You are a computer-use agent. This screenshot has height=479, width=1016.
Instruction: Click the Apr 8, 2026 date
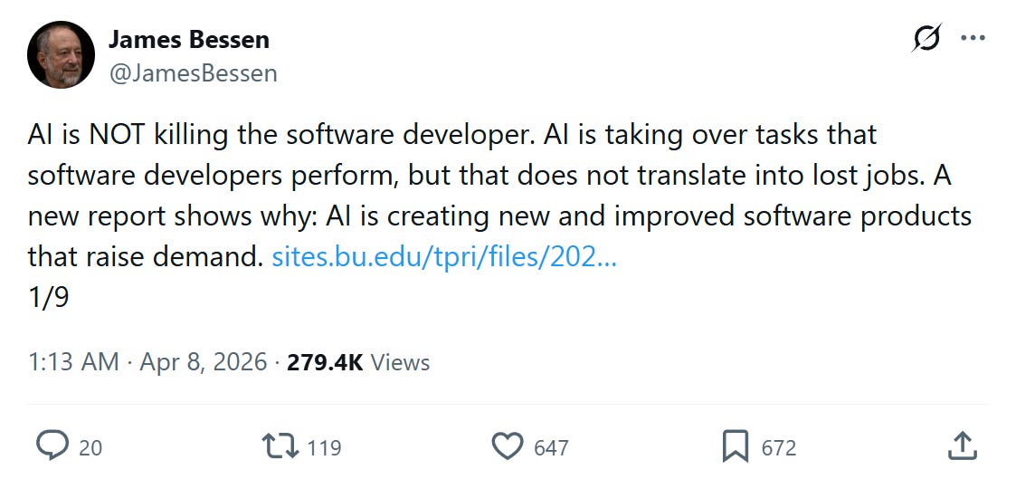[203, 361]
